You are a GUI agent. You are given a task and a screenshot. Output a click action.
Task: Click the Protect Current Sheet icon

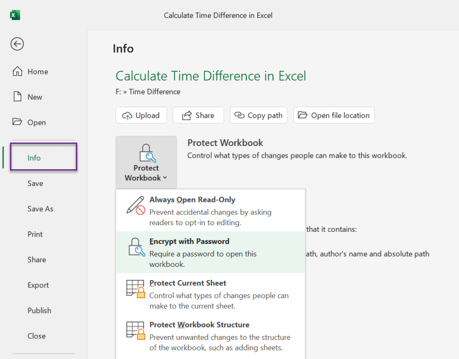coord(135,289)
